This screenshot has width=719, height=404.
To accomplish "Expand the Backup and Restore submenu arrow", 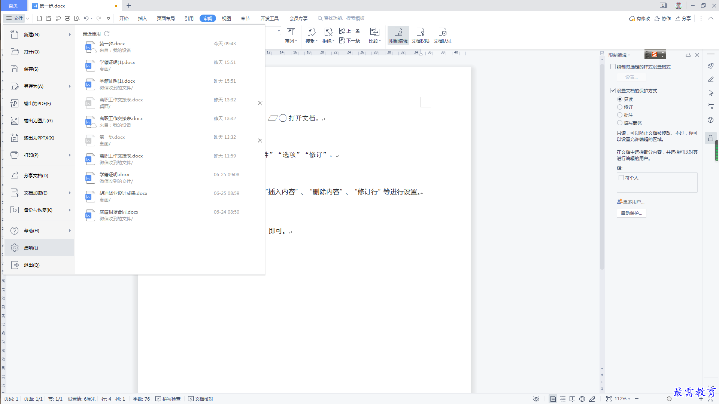I will (70, 210).
